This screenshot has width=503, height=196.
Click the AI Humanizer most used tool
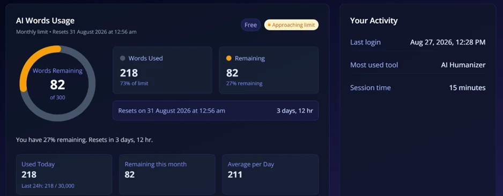463,65
